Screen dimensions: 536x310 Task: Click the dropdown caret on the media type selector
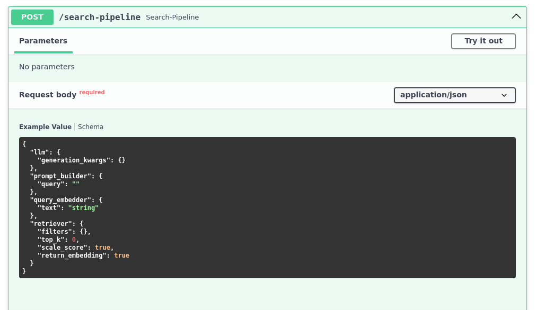pyautogui.click(x=504, y=95)
